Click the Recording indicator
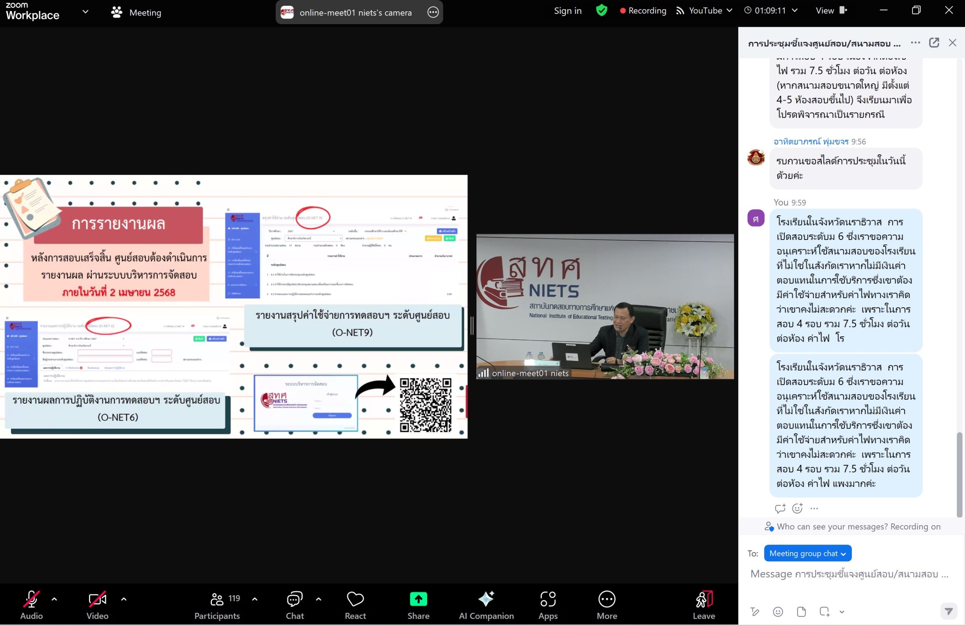 [643, 11]
